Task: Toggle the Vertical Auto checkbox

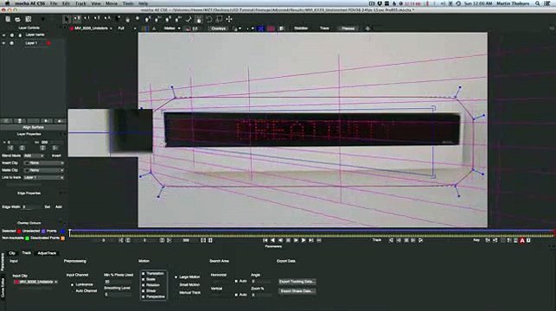Action: (236, 295)
